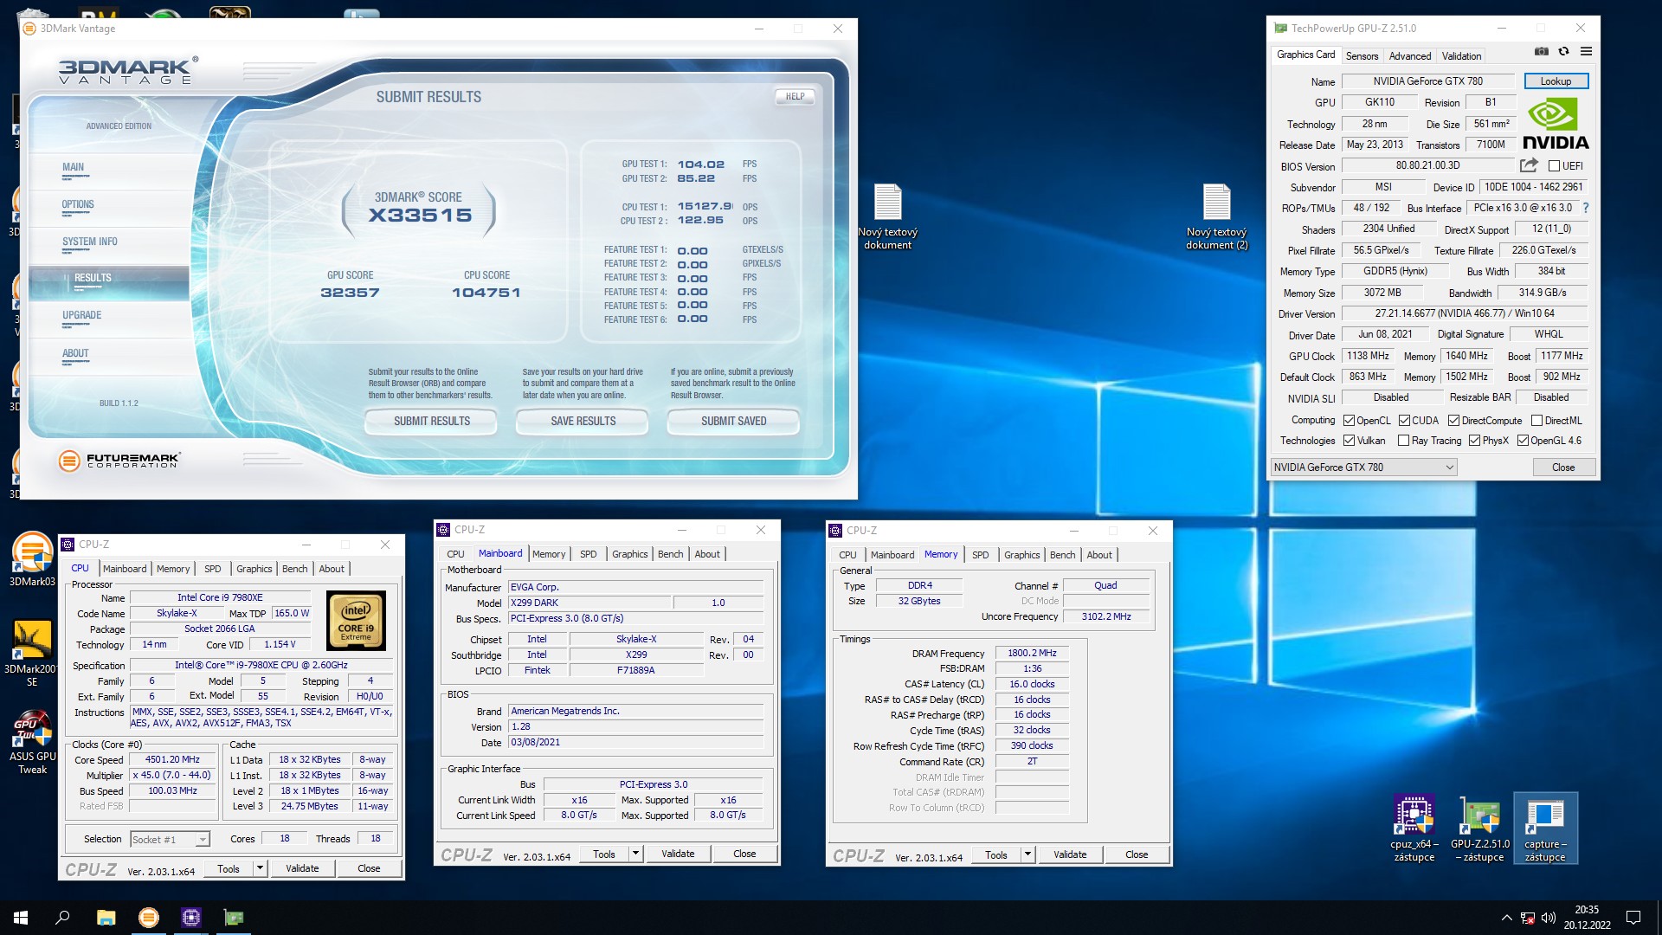Toggle the CUDA checkbox
The height and width of the screenshot is (935, 1662).
point(1404,421)
